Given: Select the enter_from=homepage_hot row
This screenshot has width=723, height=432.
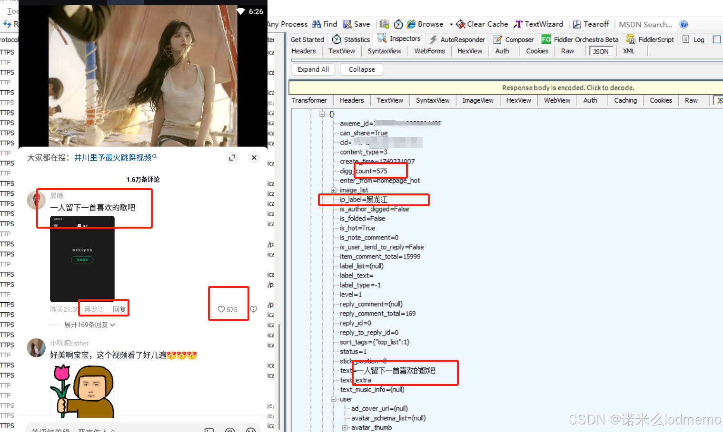Looking at the screenshot, I should click(x=380, y=181).
